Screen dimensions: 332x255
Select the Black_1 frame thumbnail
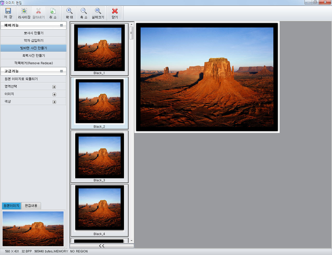100,49
